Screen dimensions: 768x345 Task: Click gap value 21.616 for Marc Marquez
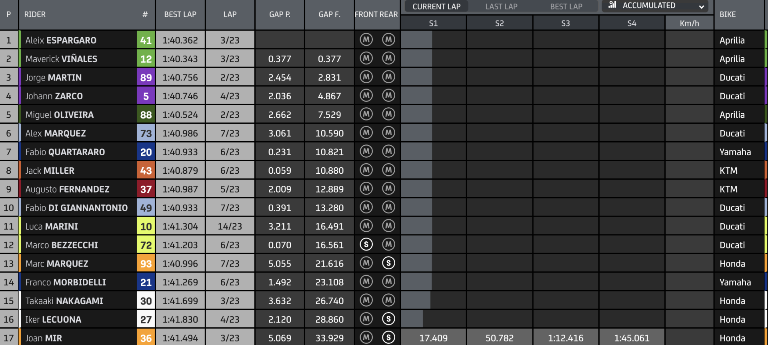[329, 263]
